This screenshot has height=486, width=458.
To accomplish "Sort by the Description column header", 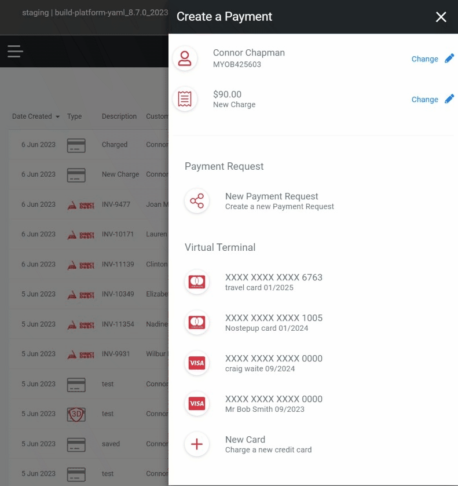I will (x=119, y=116).
